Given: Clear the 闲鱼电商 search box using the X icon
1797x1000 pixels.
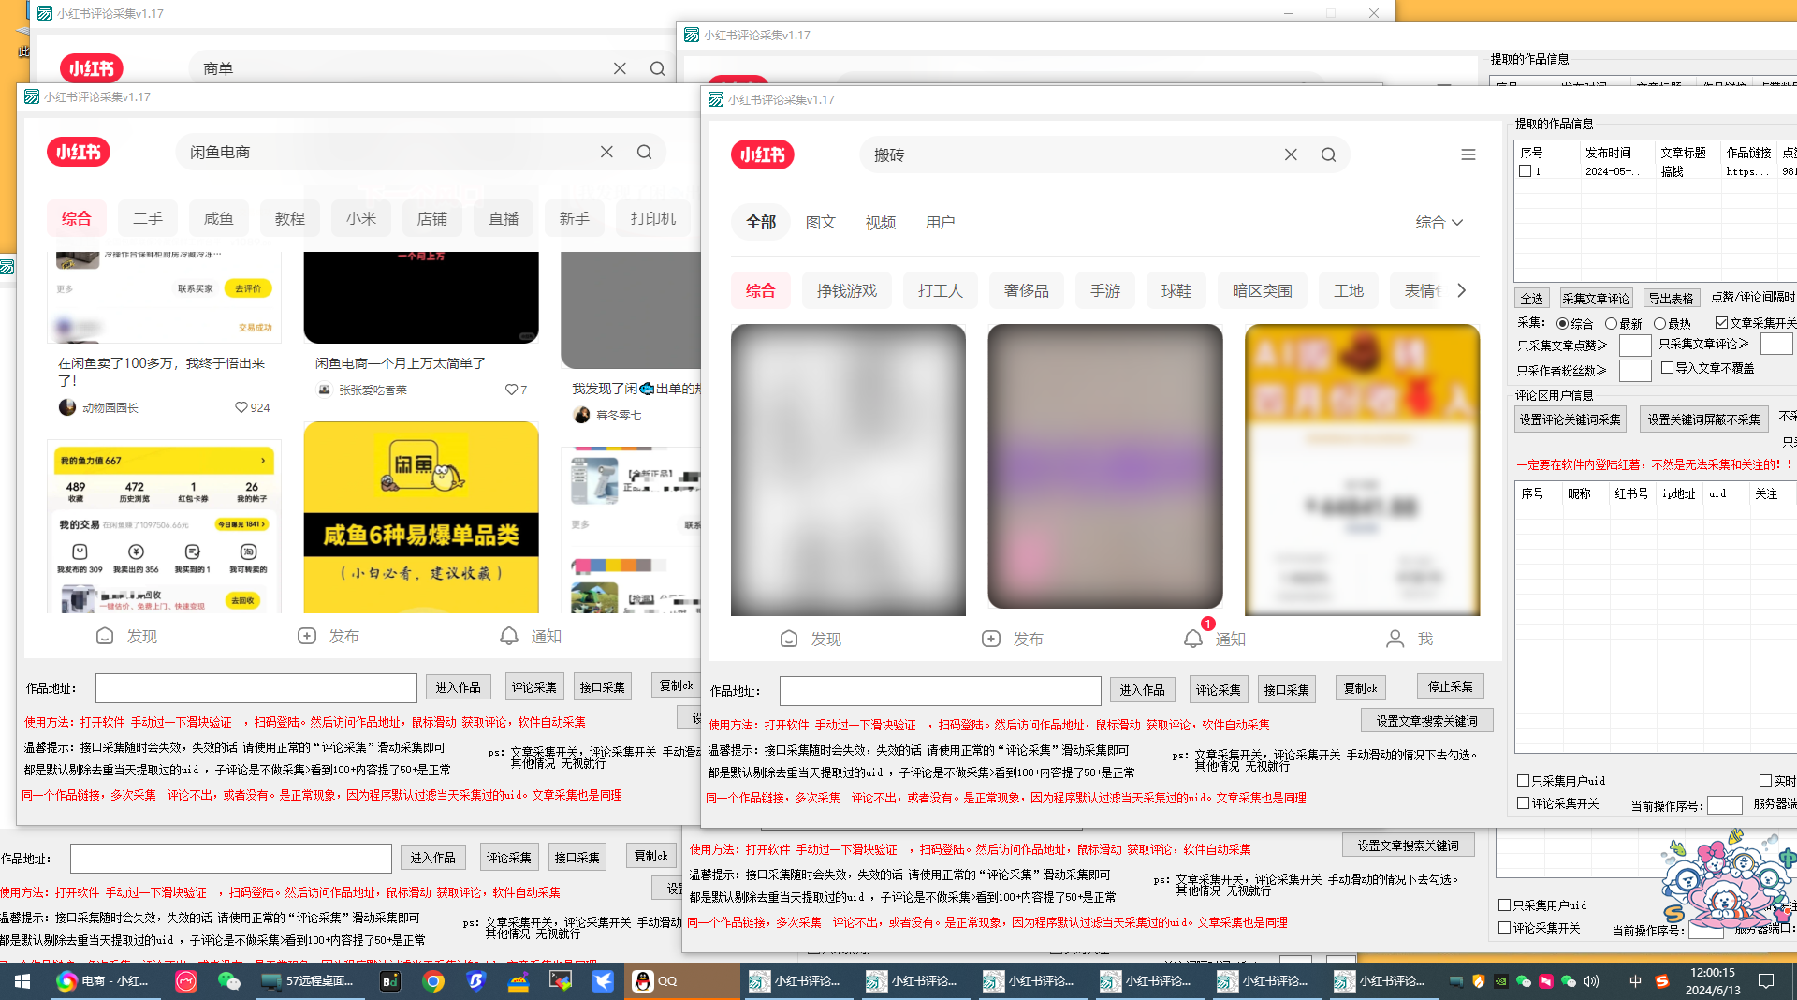Looking at the screenshot, I should [x=606, y=153].
